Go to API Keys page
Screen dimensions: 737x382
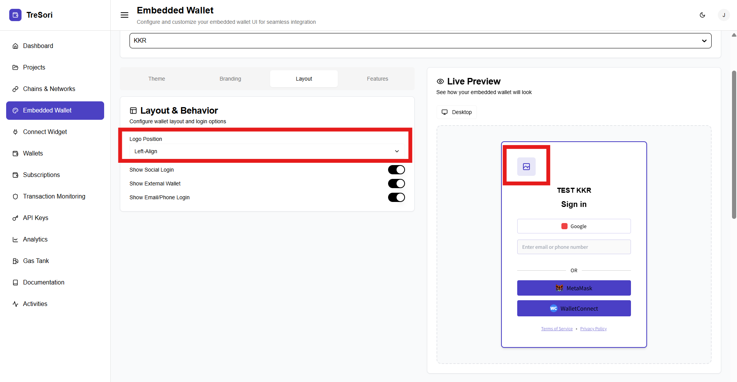[35, 218]
